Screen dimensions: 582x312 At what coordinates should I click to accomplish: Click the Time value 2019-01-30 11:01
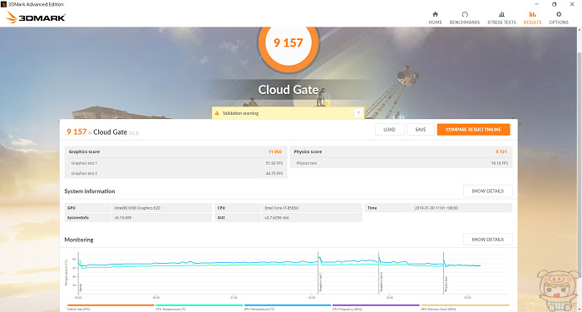[436, 208]
